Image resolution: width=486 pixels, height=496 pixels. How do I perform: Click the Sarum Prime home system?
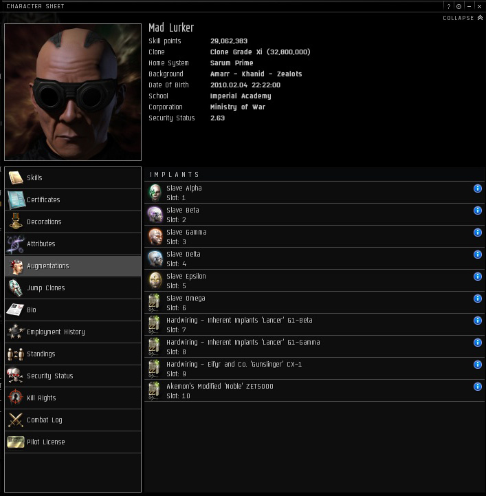(x=232, y=63)
